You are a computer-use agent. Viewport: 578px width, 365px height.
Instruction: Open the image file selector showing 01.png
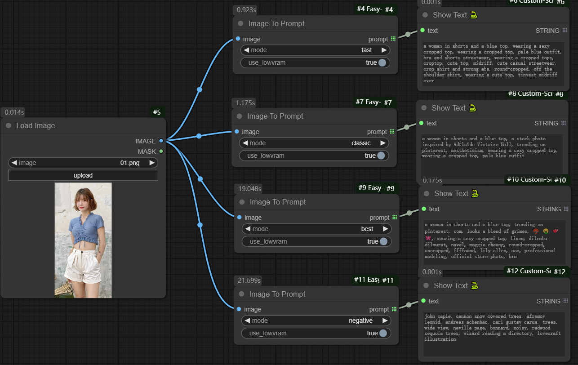[x=83, y=163]
